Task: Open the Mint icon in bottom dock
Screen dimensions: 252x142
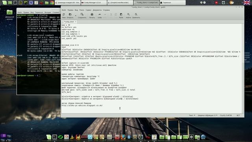Action: pos(49,137)
